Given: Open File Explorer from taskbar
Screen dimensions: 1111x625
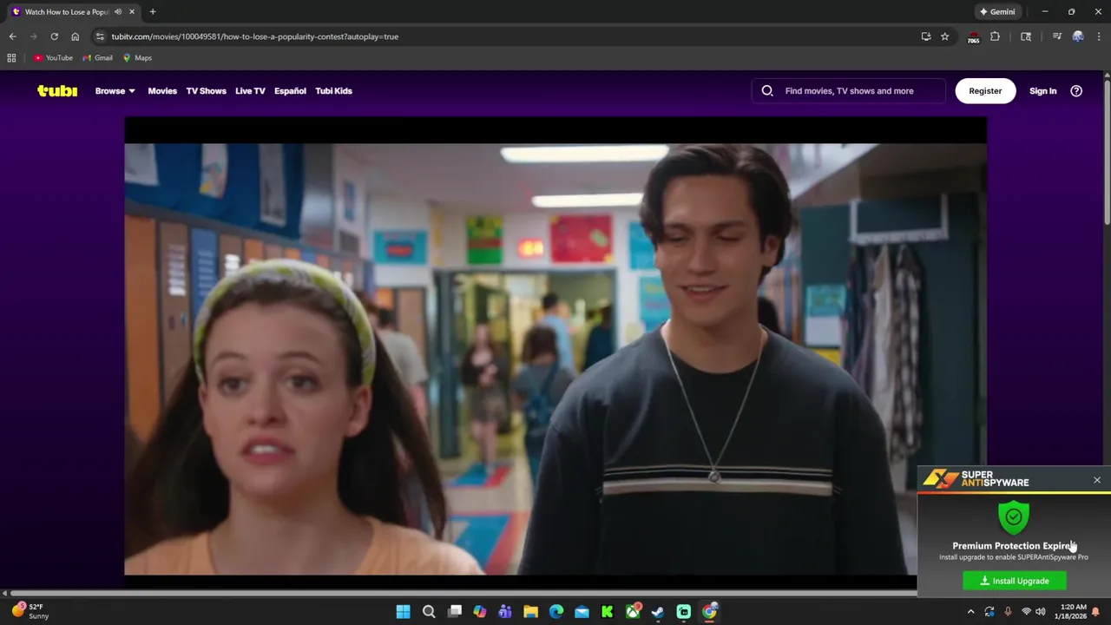Looking at the screenshot, I should [x=530, y=612].
